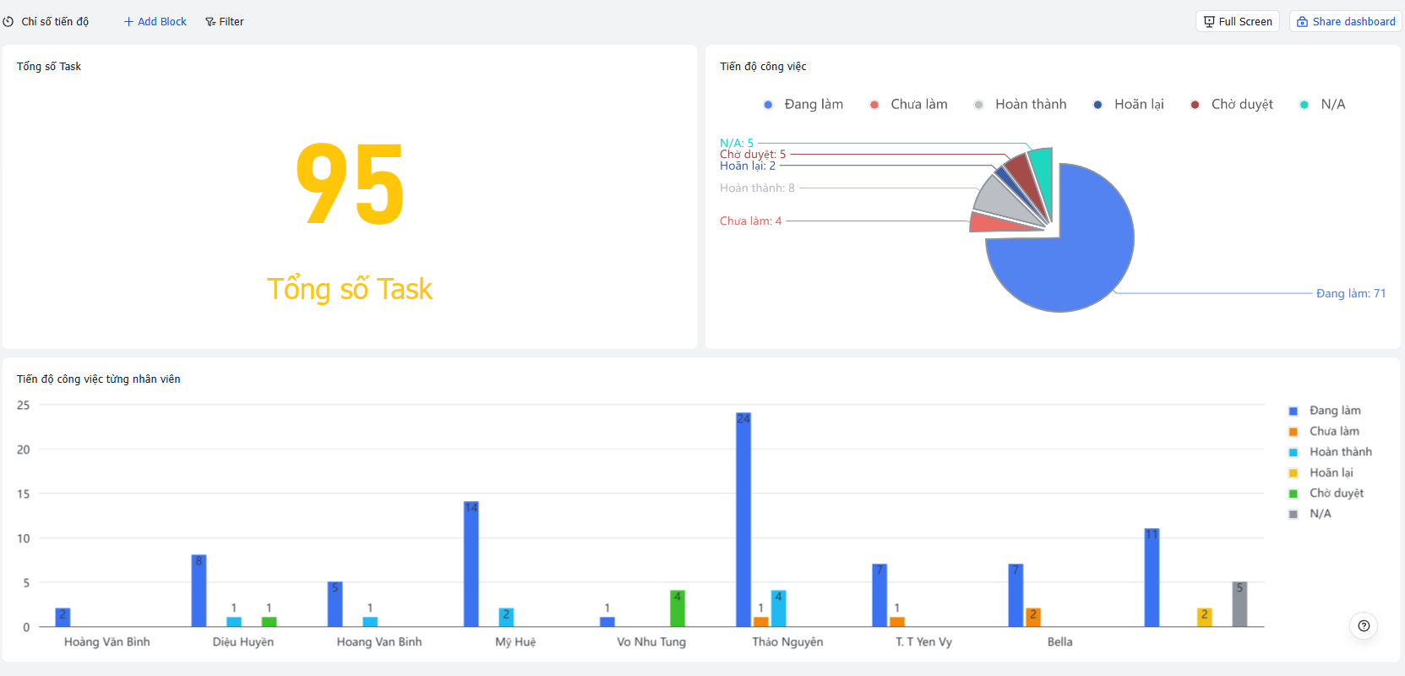The height and width of the screenshot is (676, 1405).
Task: Click the Chỉ số tiến độ dashboard title
Action: click(x=55, y=22)
